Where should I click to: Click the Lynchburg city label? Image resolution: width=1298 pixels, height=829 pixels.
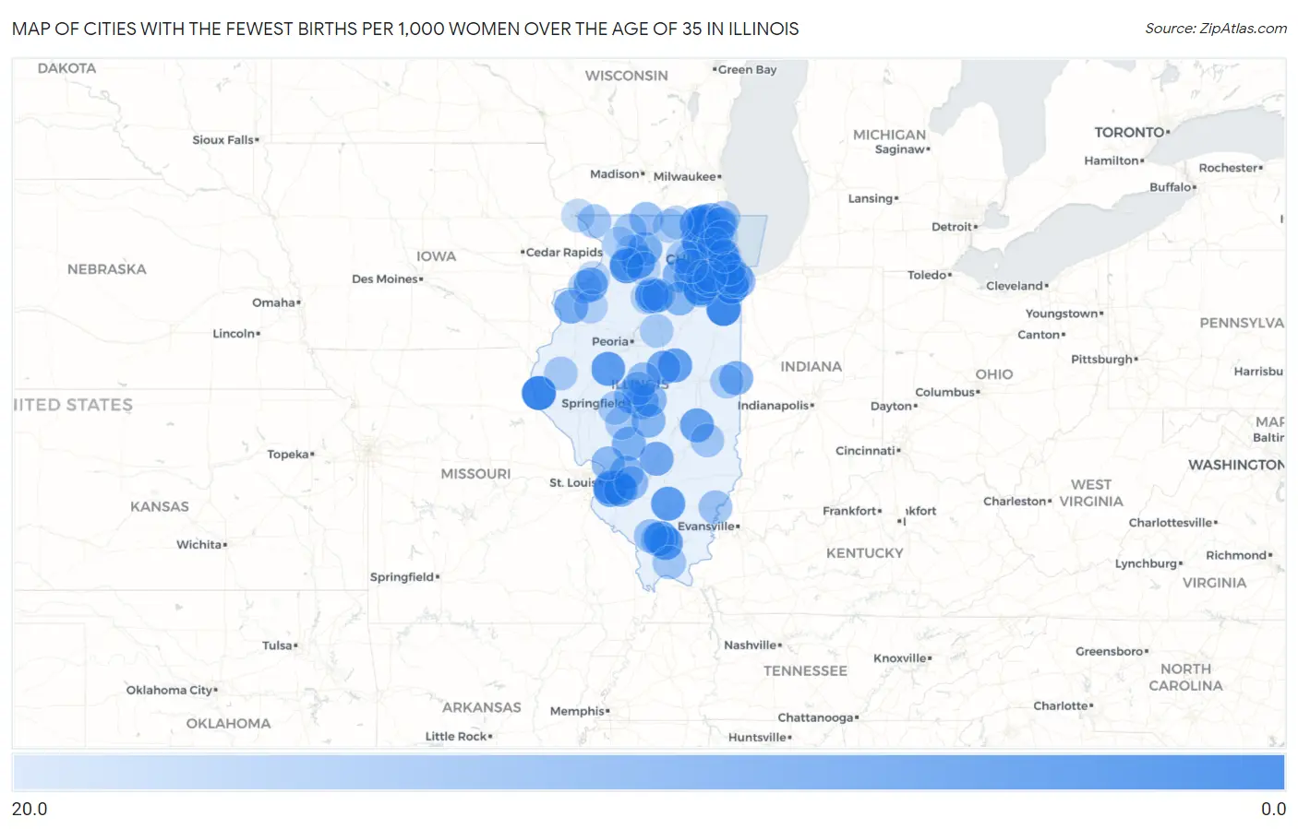click(1146, 563)
